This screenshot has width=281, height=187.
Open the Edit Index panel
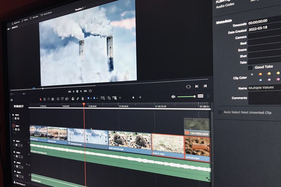(34, 18)
